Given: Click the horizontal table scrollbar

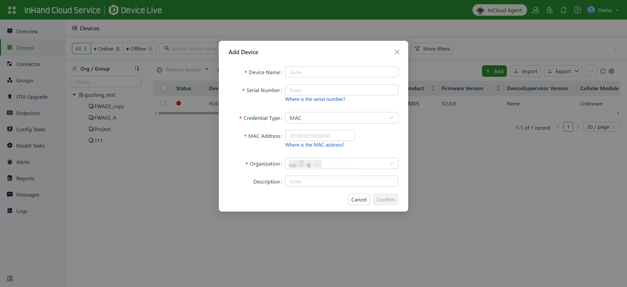Looking at the screenshot, I should [188, 113].
